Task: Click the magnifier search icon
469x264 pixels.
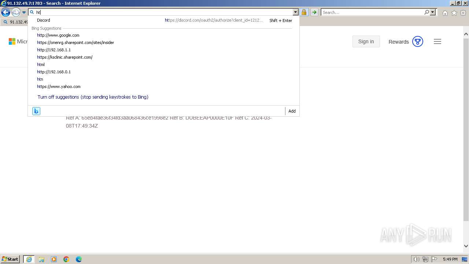Action: click(426, 12)
